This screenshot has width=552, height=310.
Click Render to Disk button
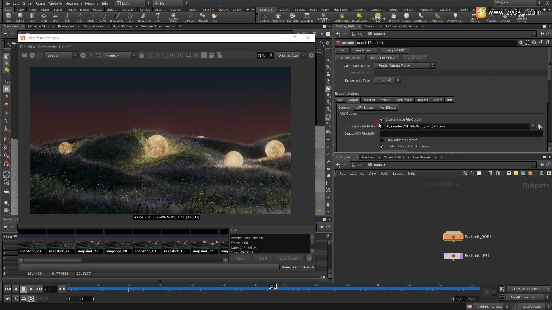[x=350, y=58]
